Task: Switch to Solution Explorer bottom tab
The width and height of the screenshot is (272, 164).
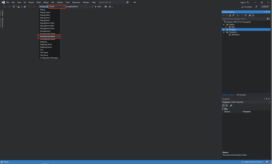Action: pyautogui.click(x=229, y=95)
